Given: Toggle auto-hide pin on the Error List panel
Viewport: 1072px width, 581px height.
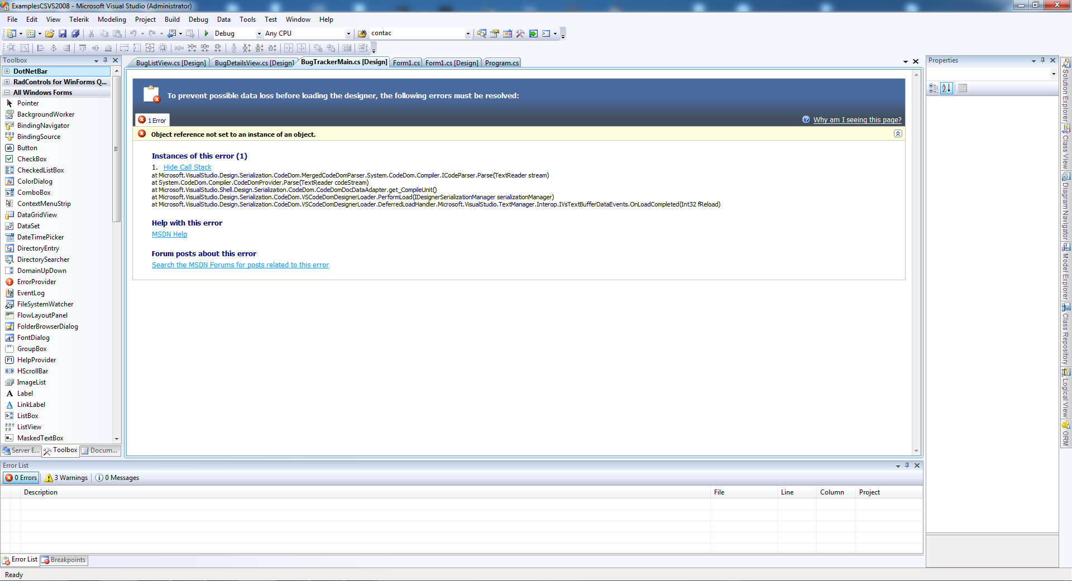Looking at the screenshot, I should coord(907,465).
